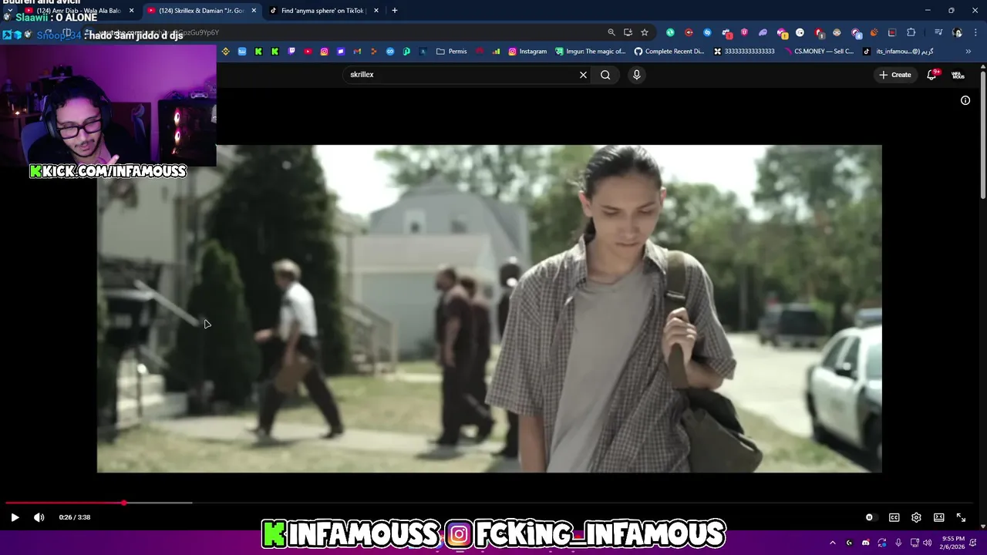The height and width of the screenshot is (555, 987).
Task: Open the red YouTube bookmark icon
Action: [308, 52]
